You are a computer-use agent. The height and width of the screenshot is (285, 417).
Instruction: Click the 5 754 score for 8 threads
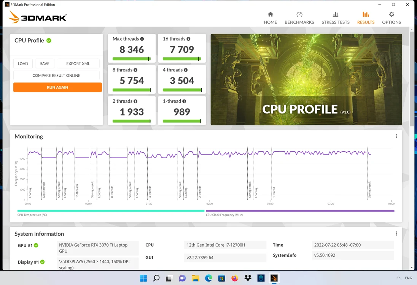[x=132, y=81]
